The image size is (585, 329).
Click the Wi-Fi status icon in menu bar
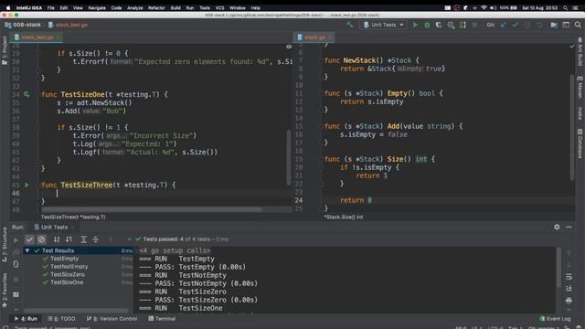click(x=484, y=8)
